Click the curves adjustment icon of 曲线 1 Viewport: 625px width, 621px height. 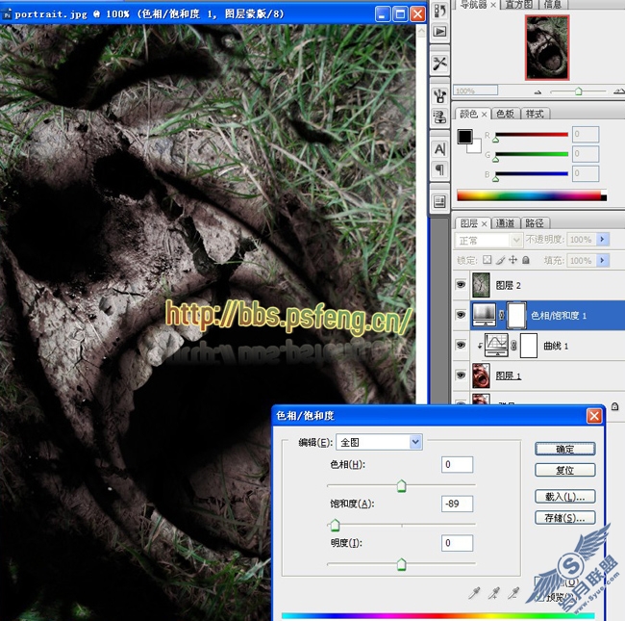coord(496,345)
